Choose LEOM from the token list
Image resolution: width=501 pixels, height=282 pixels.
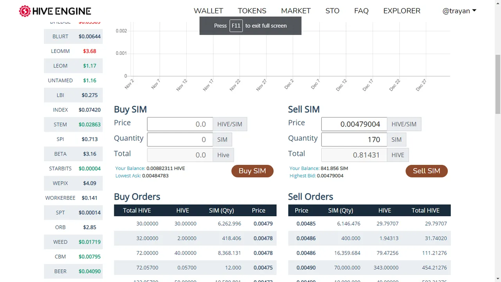(73, 66)
